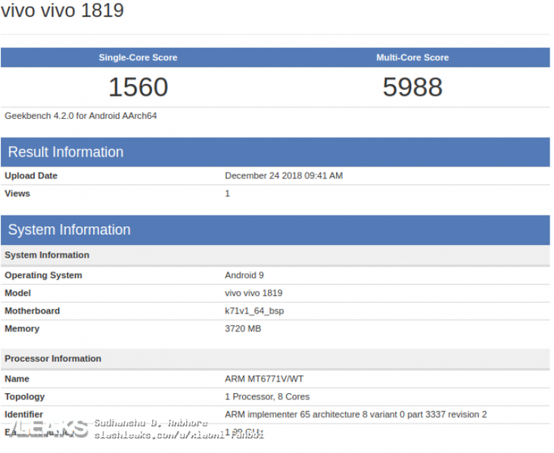This screenshot has width=554, height=453.
Task: Click the Processor Information subheading
Action: click(x=275, y=358)
